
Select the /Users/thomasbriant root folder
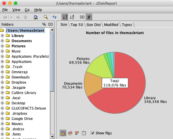[25, 31]
